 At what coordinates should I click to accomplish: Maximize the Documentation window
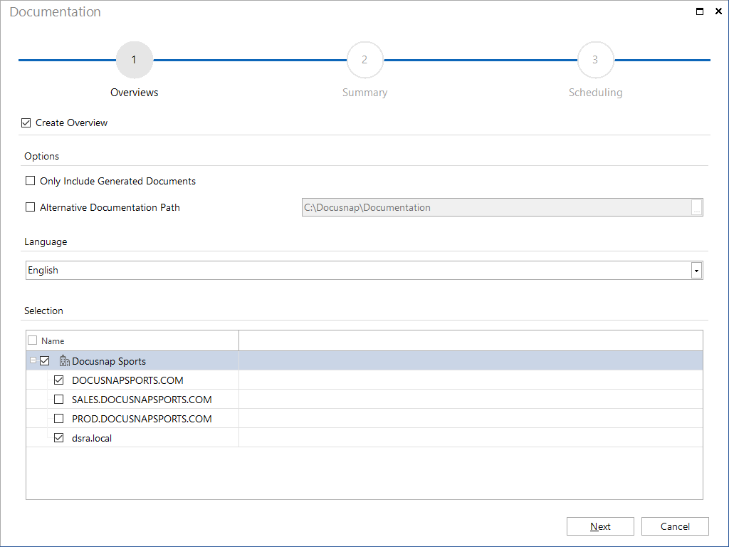700,11
